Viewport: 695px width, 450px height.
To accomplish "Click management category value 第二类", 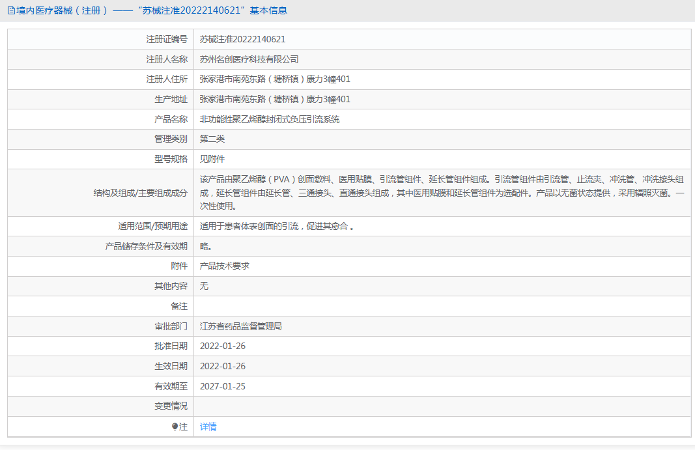I will [212, 139].
